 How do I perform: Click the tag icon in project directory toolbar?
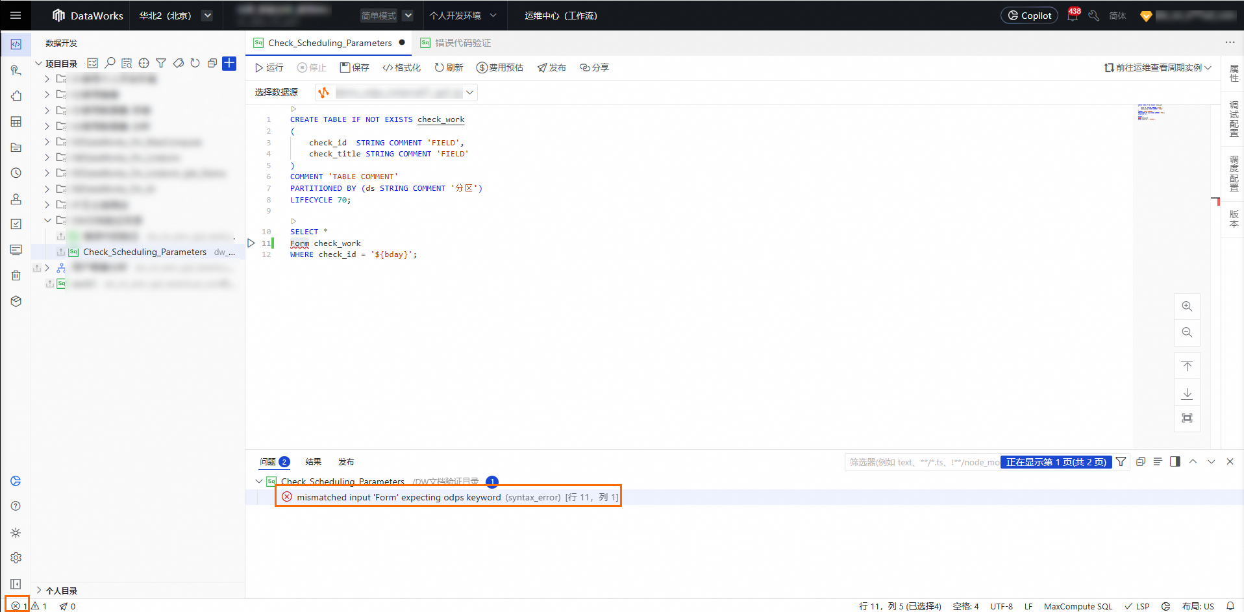coord(178,63)
